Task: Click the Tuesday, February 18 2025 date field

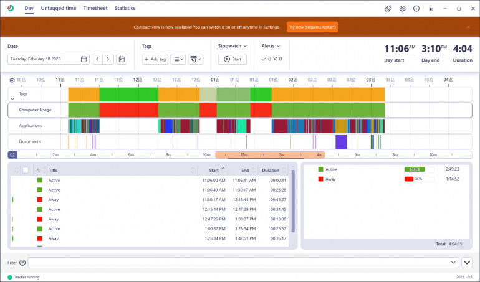Action: (49, 59)
